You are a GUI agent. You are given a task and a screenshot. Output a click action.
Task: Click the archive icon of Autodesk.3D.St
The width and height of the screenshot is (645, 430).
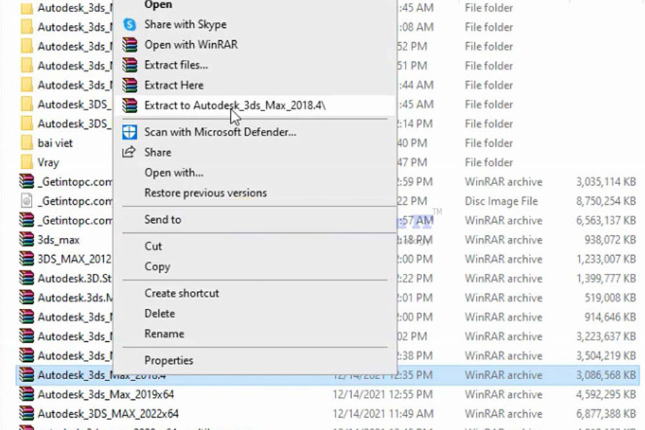(x=27, y=279)
